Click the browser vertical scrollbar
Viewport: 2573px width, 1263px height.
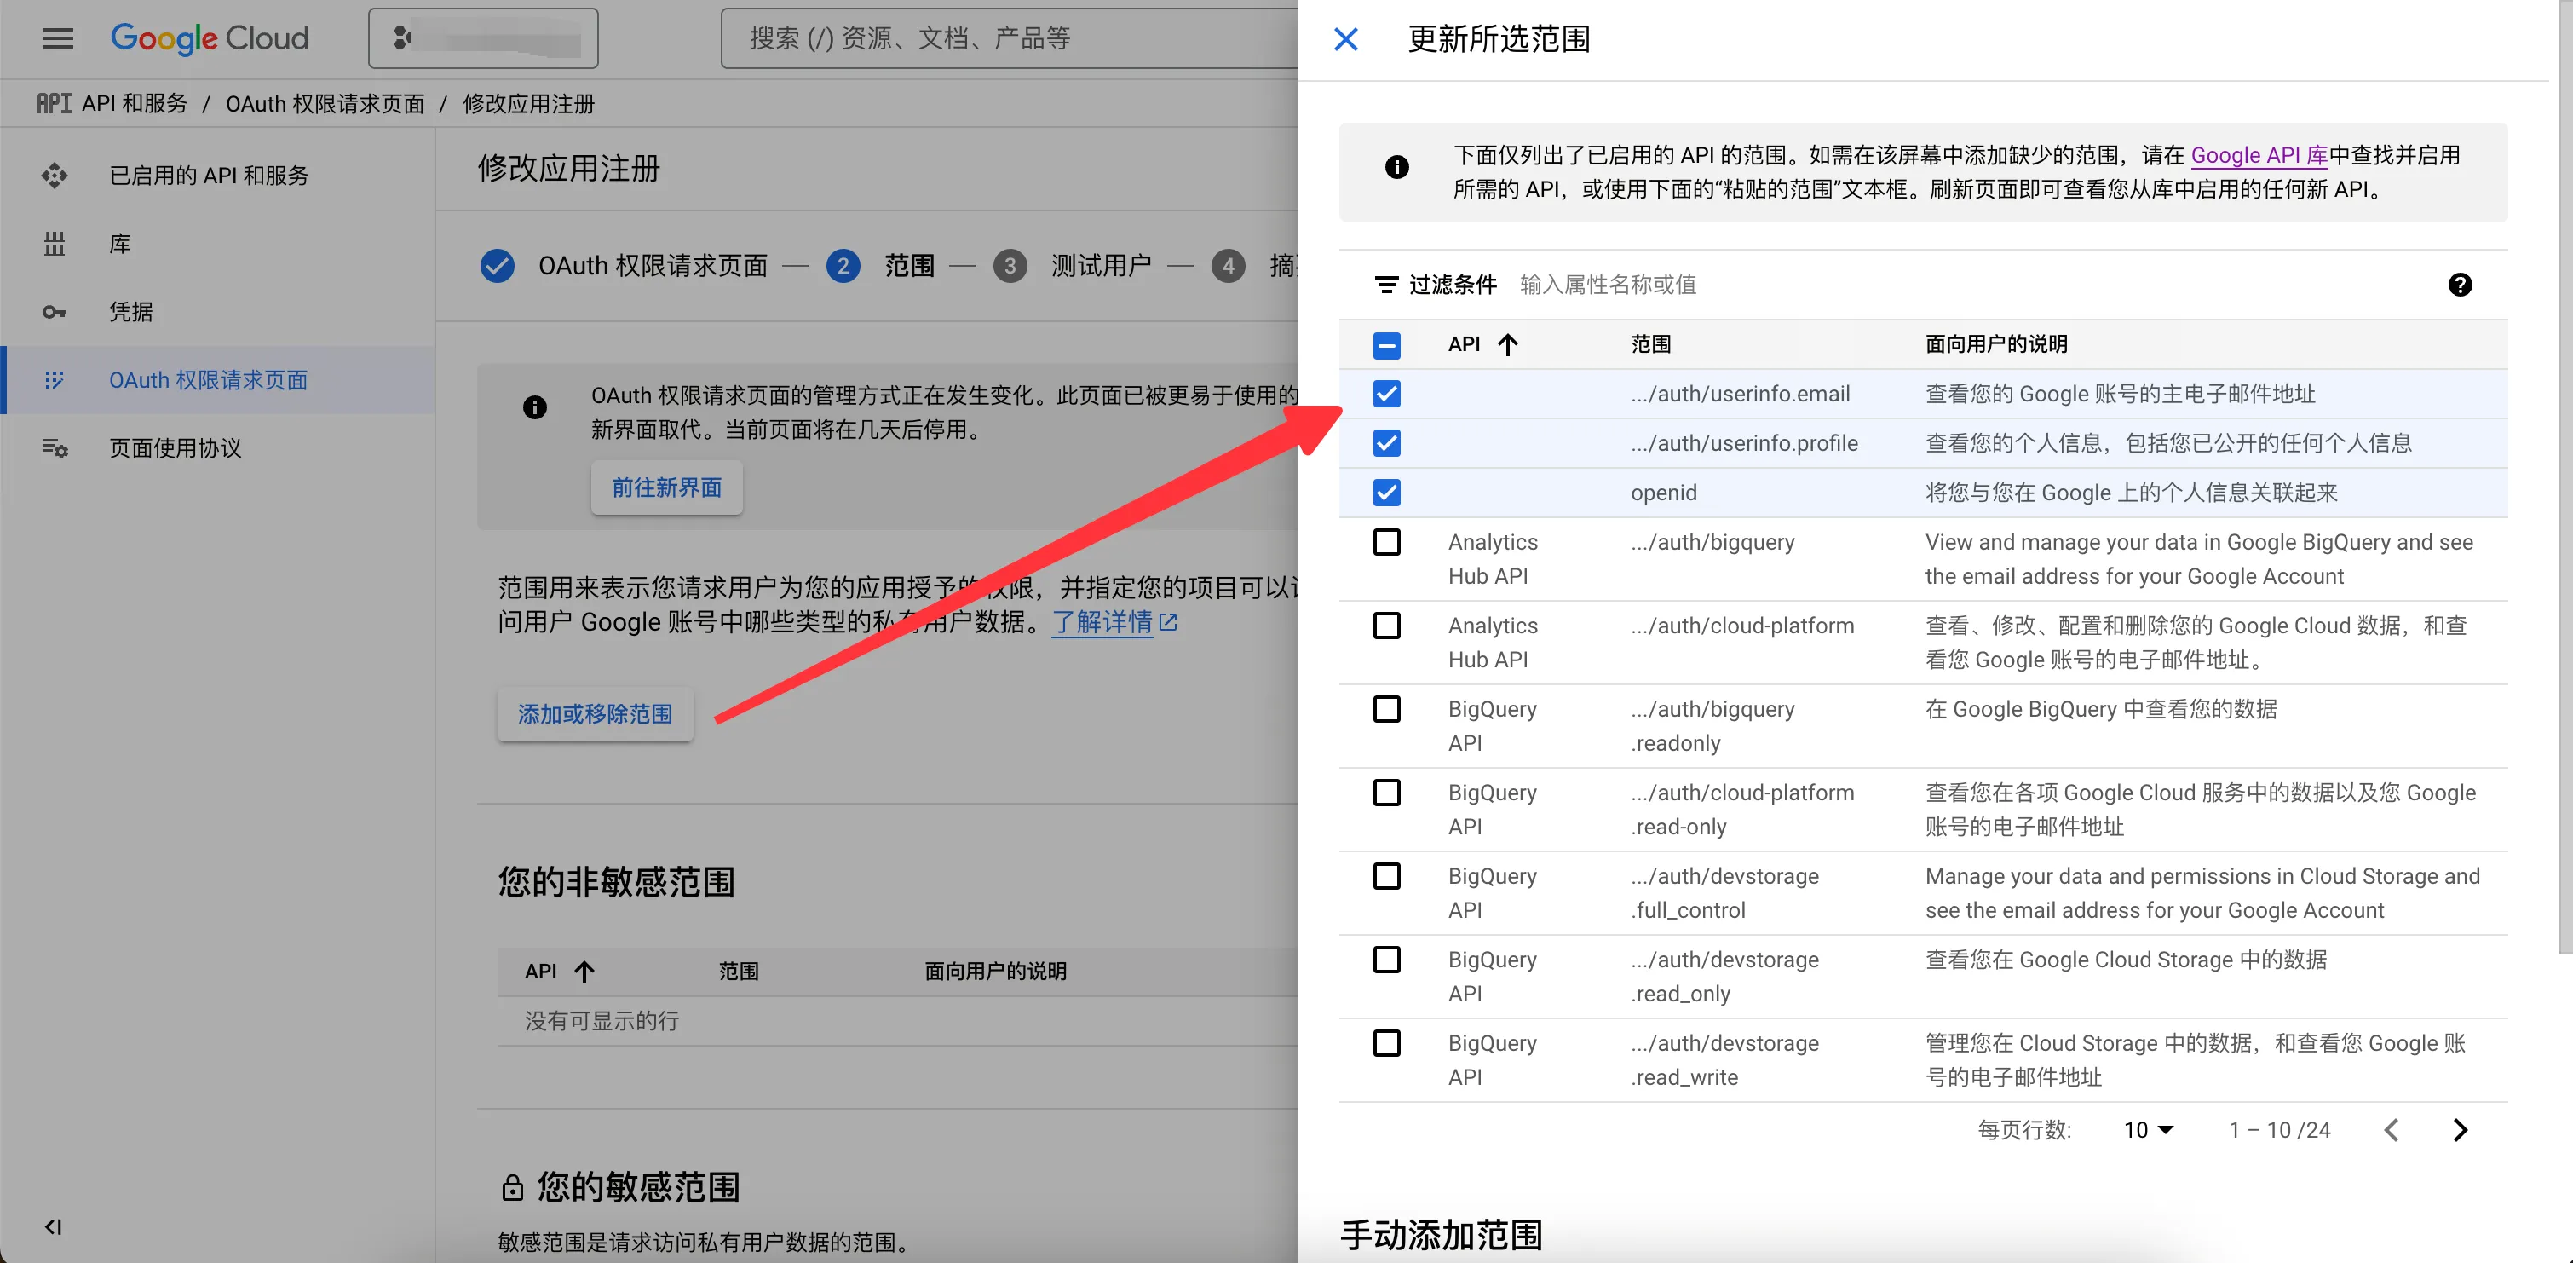pos(2565,476)
